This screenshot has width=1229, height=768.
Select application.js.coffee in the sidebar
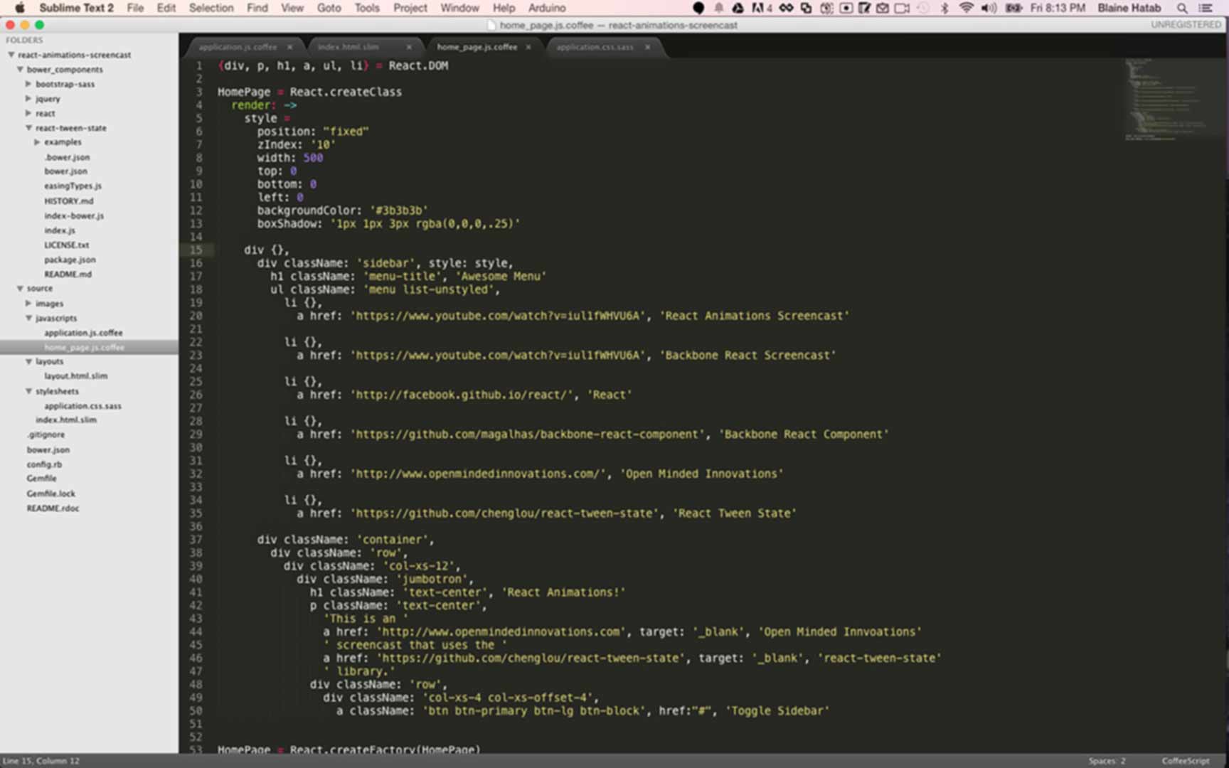83,333
